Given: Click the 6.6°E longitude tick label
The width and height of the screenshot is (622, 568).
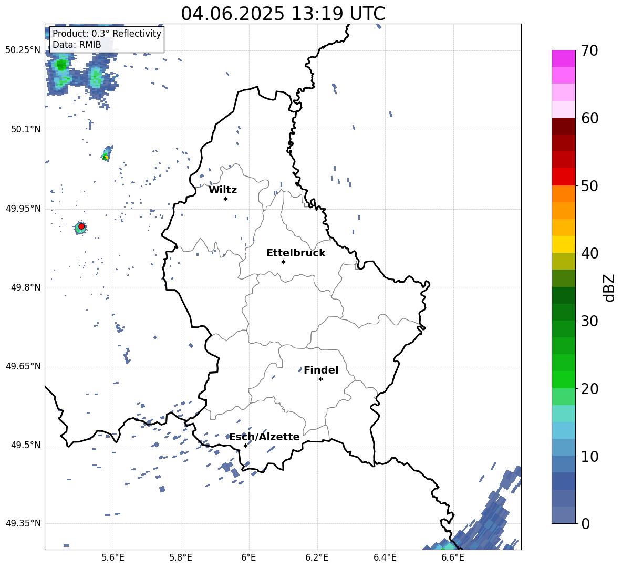Looking at the screenshot, I should tap(453, 557).
